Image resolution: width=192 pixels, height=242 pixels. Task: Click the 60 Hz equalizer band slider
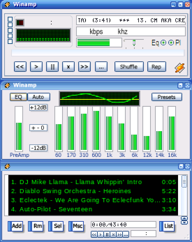click(x=59, y=129)
